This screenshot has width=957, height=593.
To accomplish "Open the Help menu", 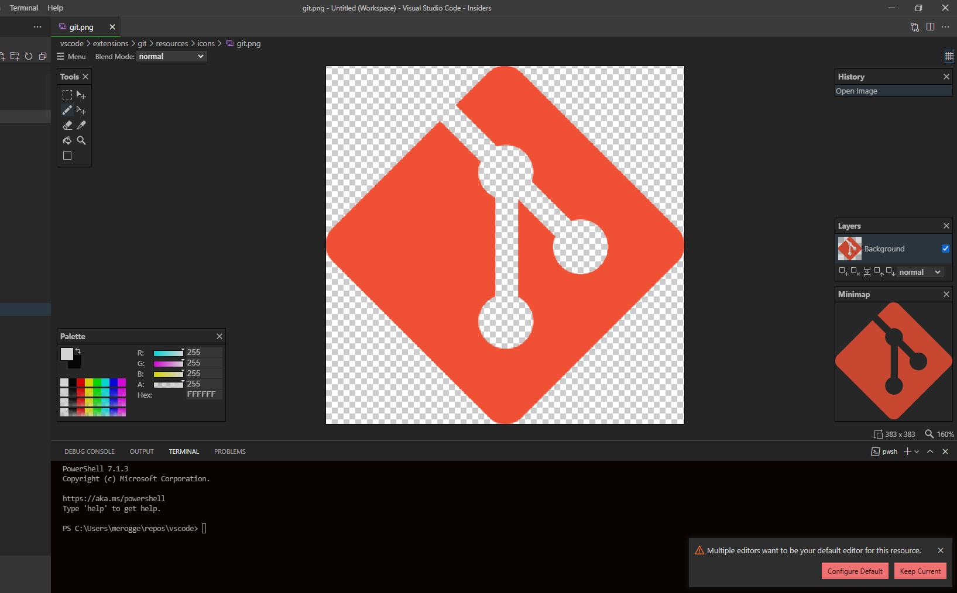I will [55, 8].
